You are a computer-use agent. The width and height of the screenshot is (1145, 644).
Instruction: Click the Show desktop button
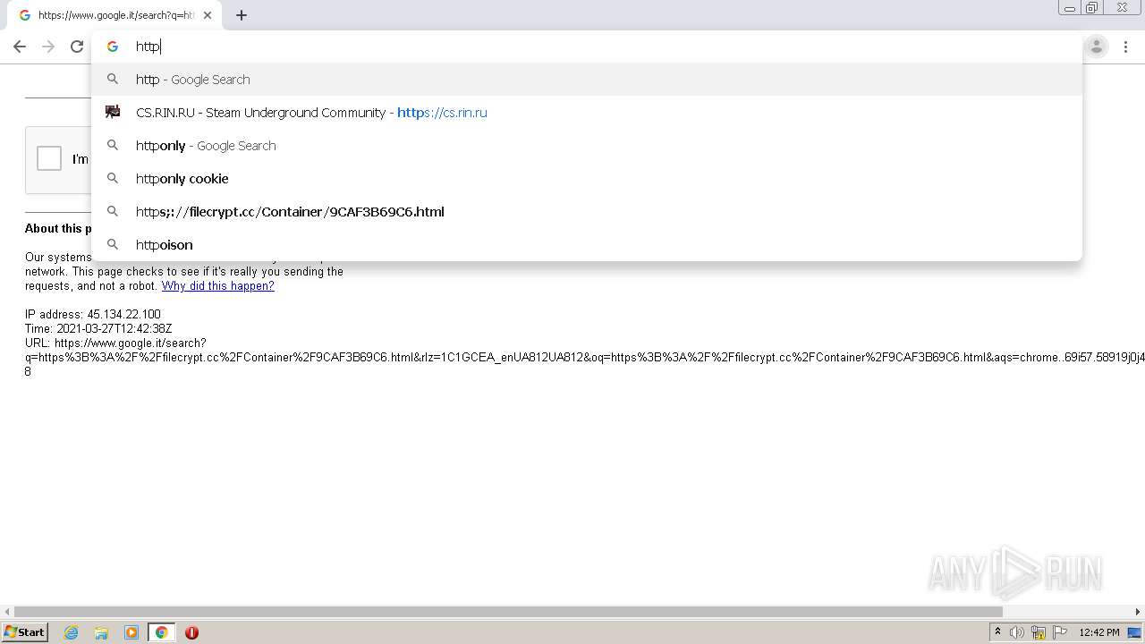pos(1134,632)
